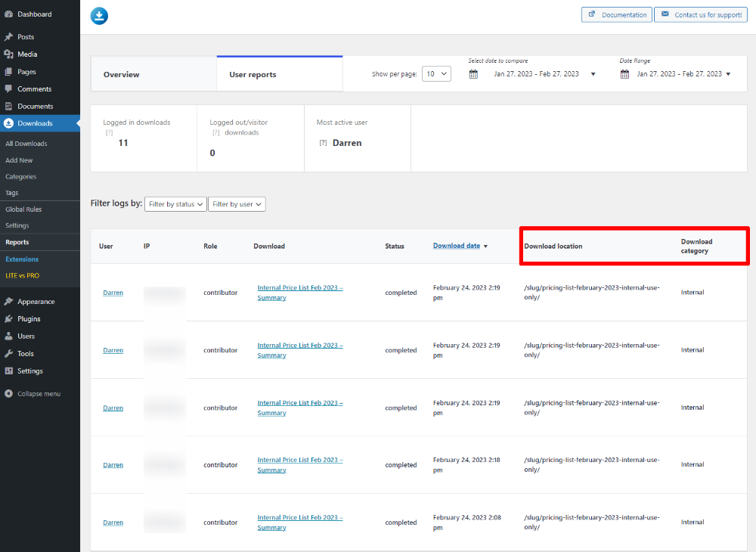Screen dimensions: 756x552
Task: Click the Users person icon
Action: 8,336
